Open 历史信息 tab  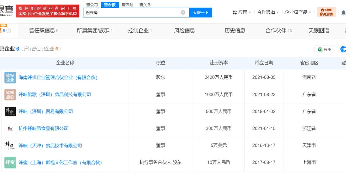[235, 31]
